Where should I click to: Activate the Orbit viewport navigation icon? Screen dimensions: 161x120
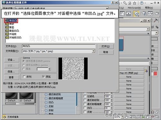[x=153, y=112]
